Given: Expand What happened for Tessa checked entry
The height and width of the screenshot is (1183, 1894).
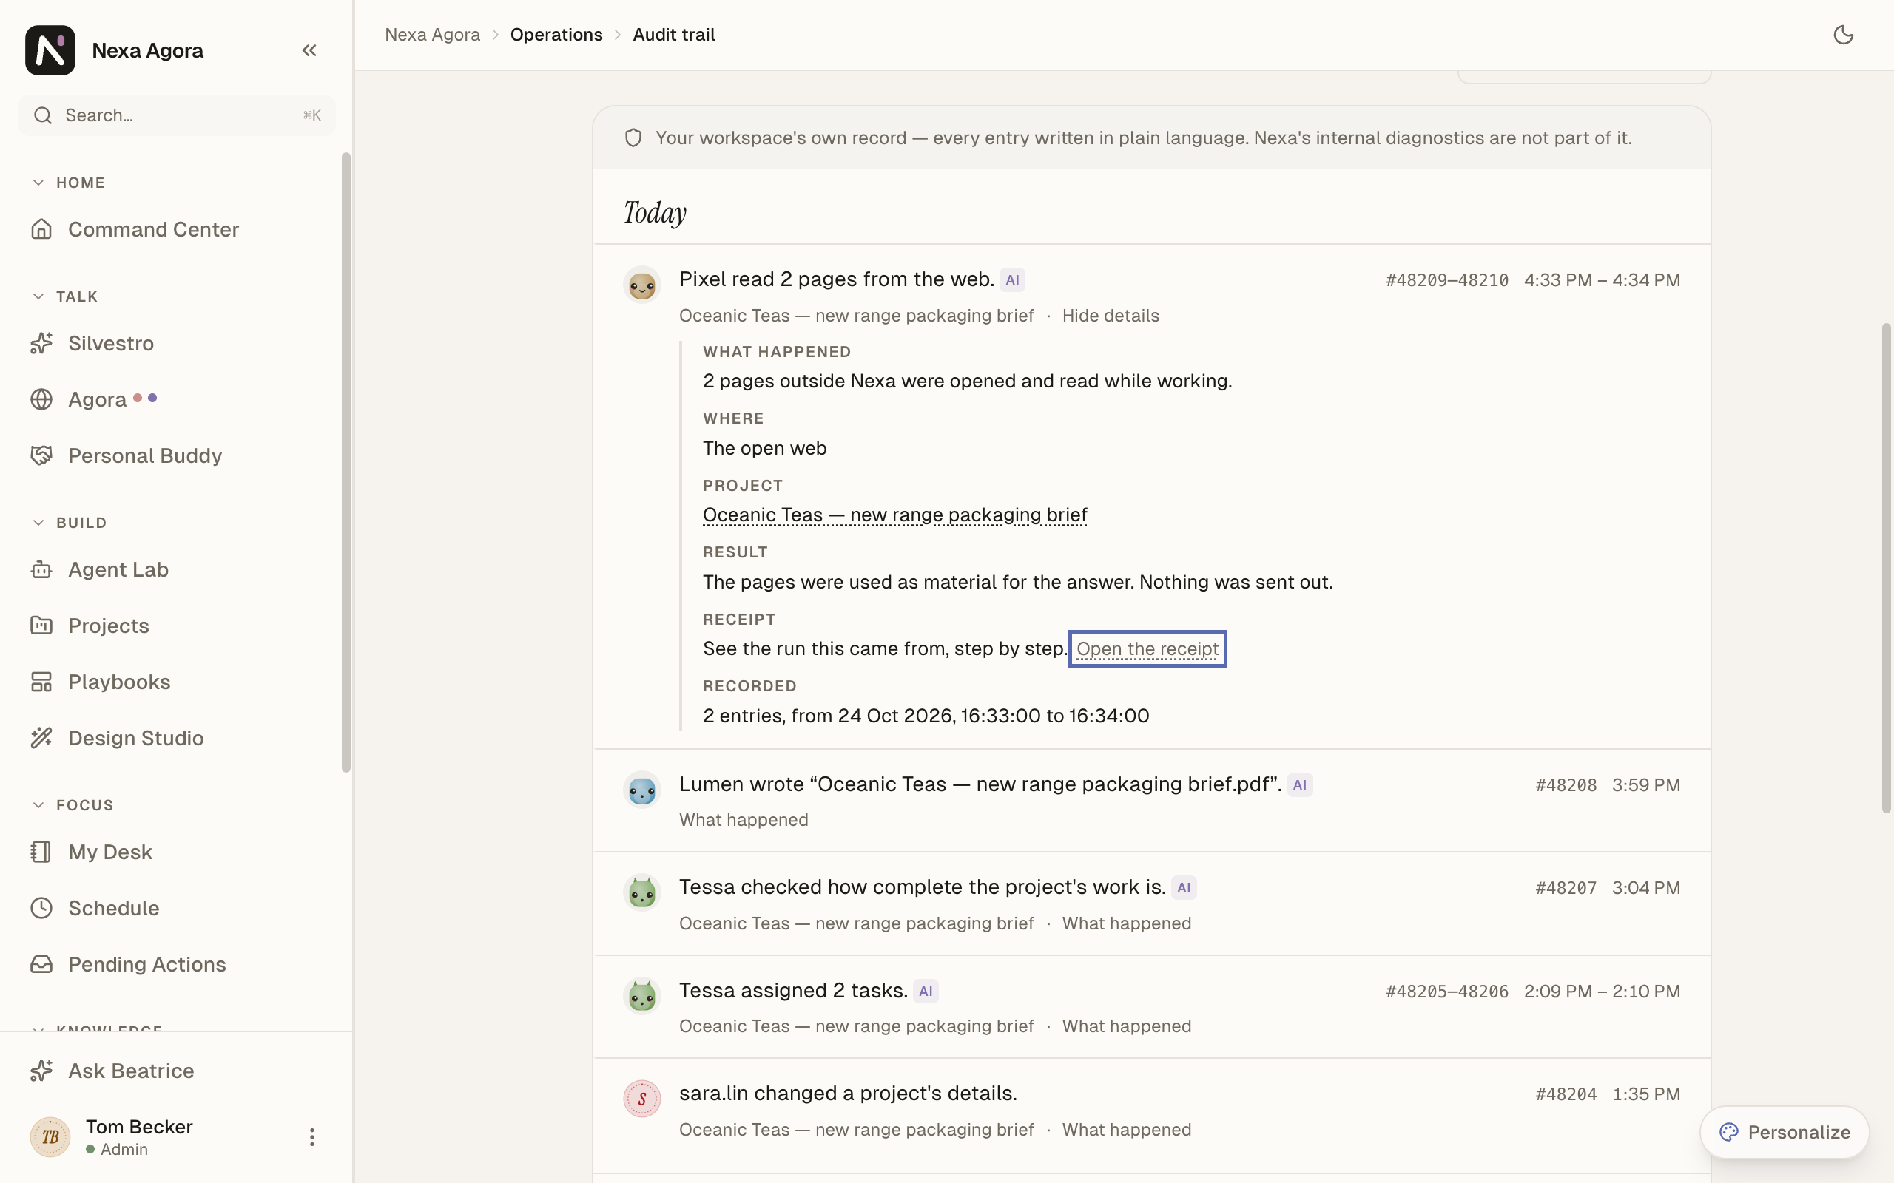Looking at the screenshot, I should coord(1126,924).
